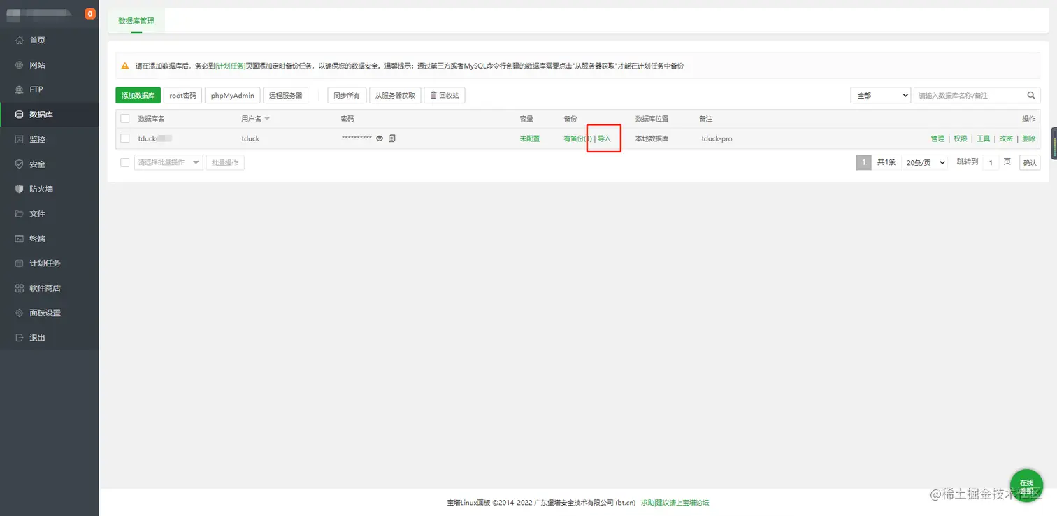Click 确认 jump button
The image size is (1057, 516).
[x=1030, y=162]
